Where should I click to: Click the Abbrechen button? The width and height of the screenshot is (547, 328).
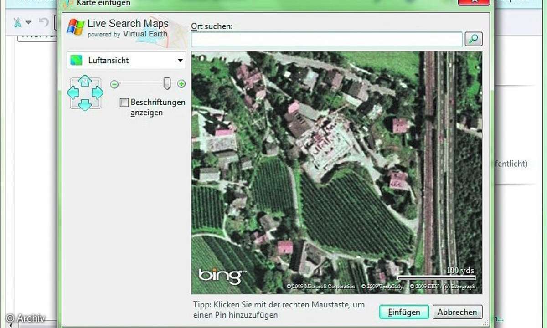(457, 312)
